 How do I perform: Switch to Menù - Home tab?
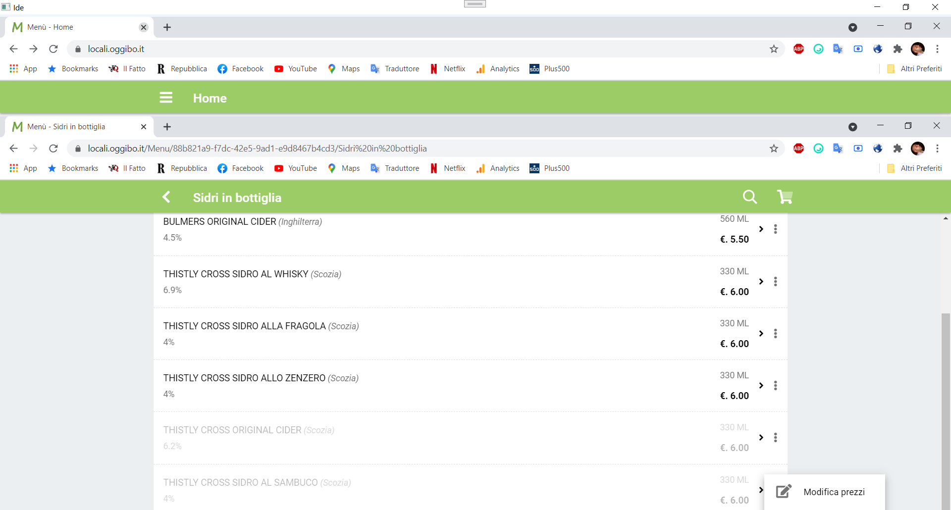[79, 27]
